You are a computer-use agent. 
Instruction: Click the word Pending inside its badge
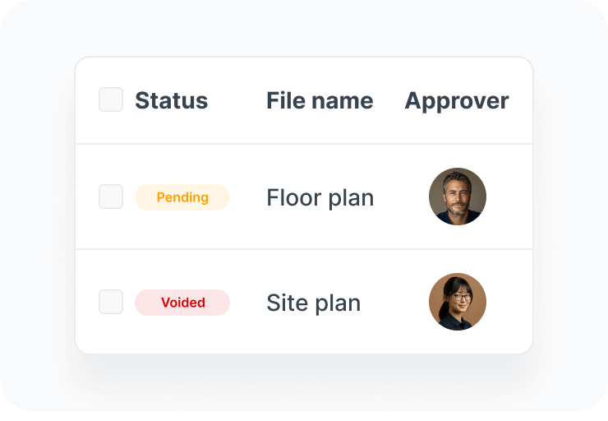(x=182, y=197)
